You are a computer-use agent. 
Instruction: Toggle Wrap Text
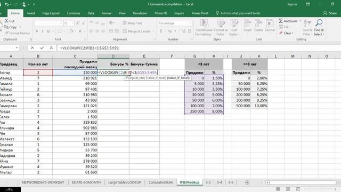[132, 23]
